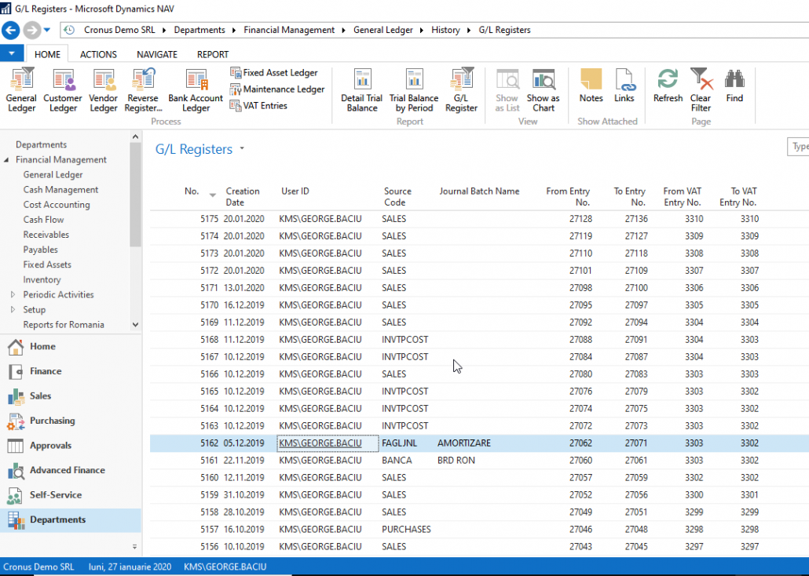Collapse the Financial Management tree node

tap(8, 159)
